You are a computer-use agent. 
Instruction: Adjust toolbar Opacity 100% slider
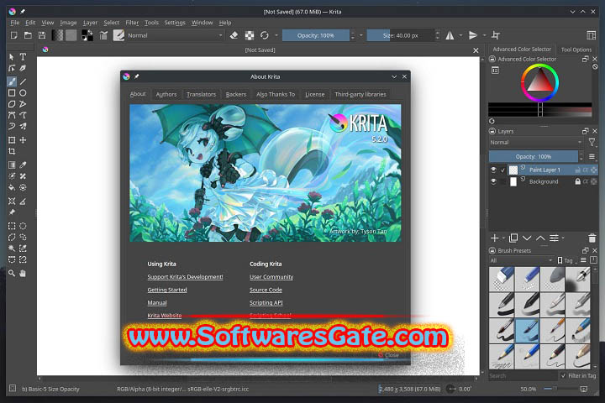(316, 35)
